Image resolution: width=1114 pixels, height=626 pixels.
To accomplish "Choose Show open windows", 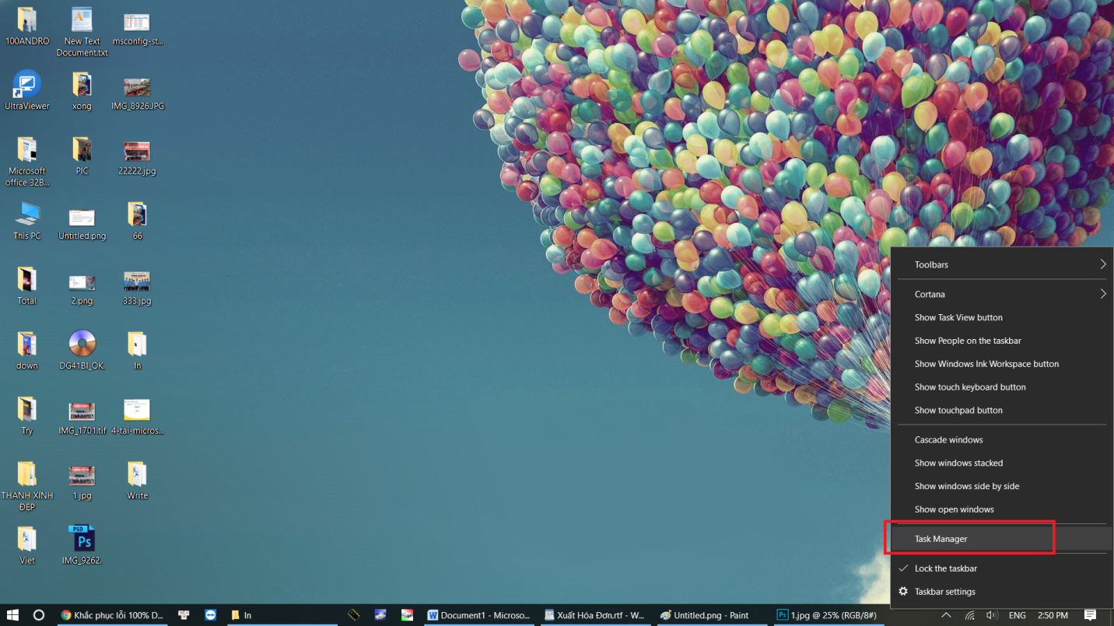I will coord(1002,509).
